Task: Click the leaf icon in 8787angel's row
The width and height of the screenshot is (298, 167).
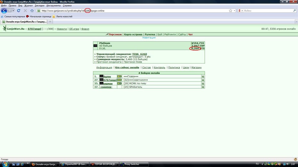Action: click(x=203, y=80)
